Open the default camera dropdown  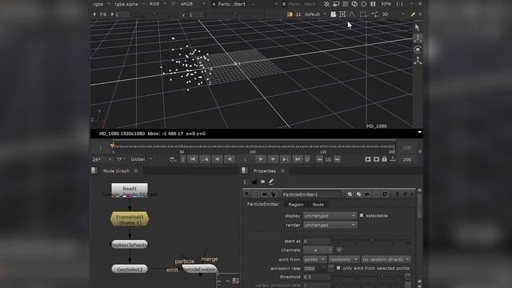pos(314,14)
